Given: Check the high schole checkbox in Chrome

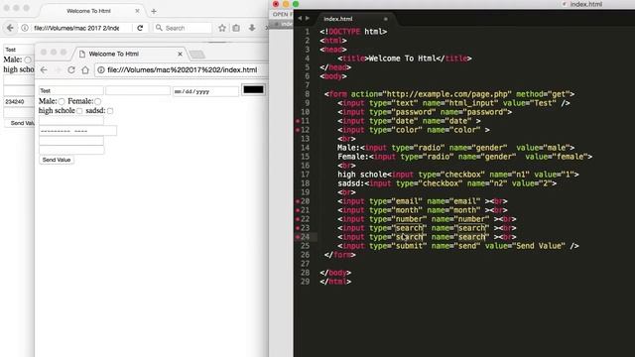Looking at the screenshot, I should tap(79, 111).
